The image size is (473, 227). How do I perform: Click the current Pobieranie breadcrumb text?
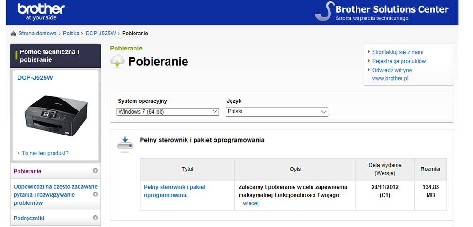point(135,34)
